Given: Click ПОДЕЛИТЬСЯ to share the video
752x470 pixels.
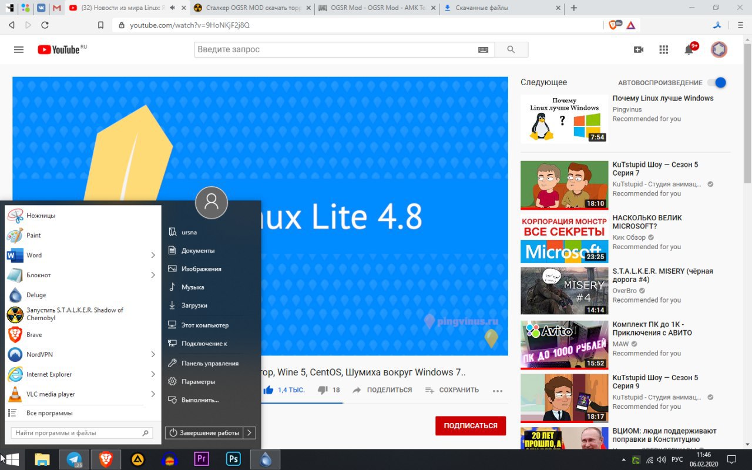Looking at the screenshot, I should (382, 390).
